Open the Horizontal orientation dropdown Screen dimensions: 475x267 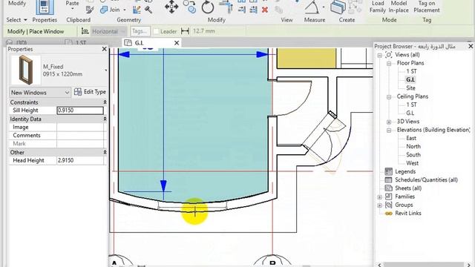tap(108, 31)
